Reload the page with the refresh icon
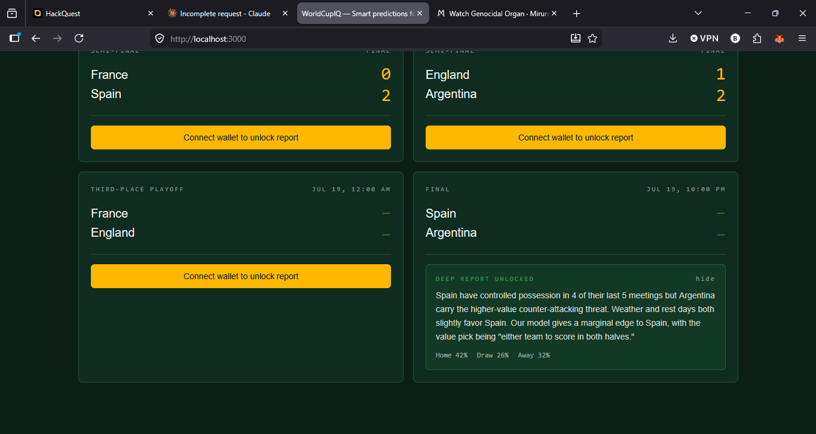This screenshot has width=816, height=434. pos(79,38)
